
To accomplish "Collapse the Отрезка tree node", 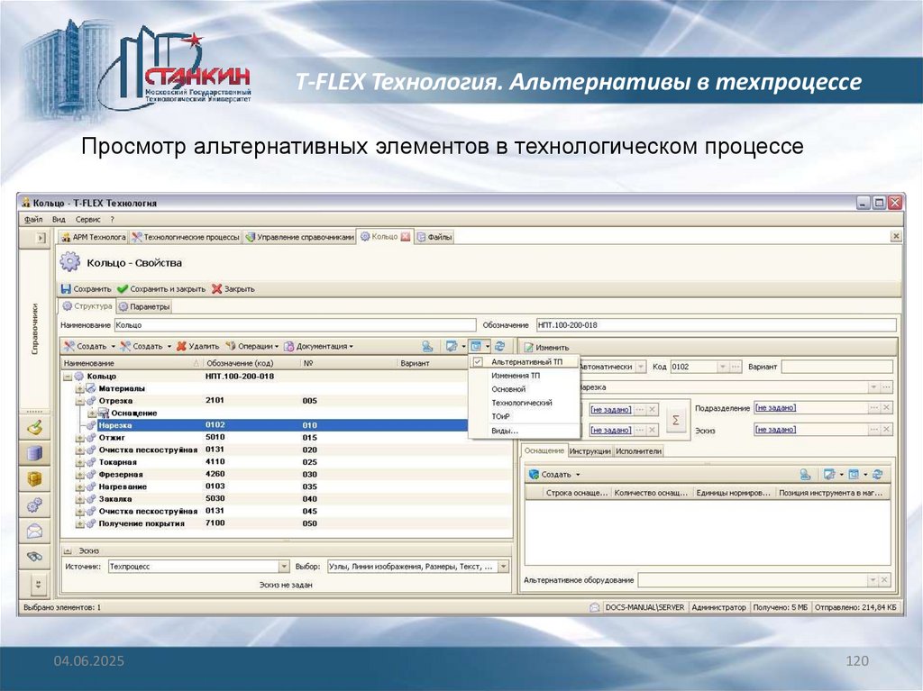I will 79,401.
